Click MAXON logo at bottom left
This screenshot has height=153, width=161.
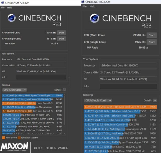14,146
